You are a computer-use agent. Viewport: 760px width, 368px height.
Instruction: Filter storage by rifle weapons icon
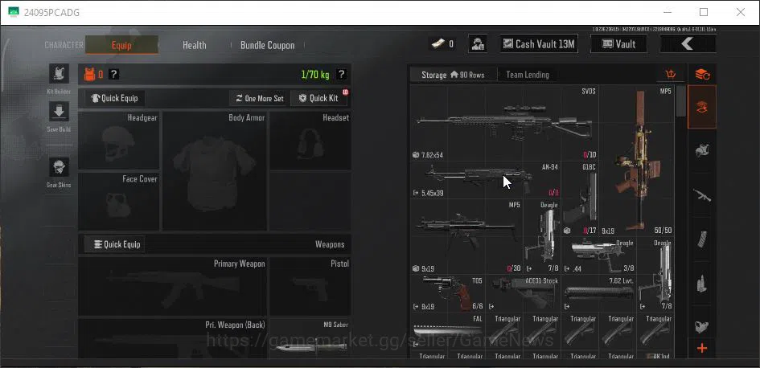point(702,195)
